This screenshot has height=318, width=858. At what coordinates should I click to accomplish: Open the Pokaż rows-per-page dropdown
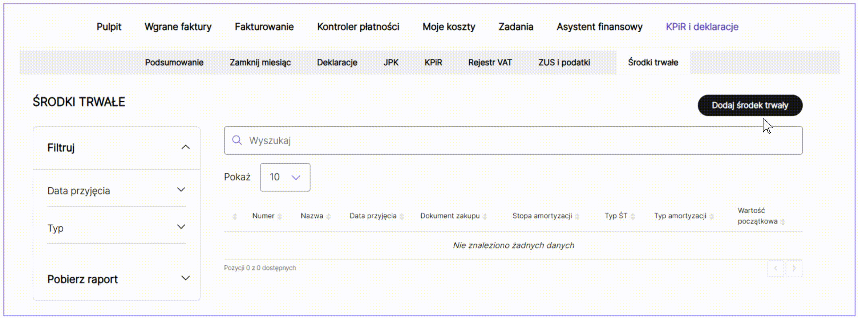click(x=285, y=177)
